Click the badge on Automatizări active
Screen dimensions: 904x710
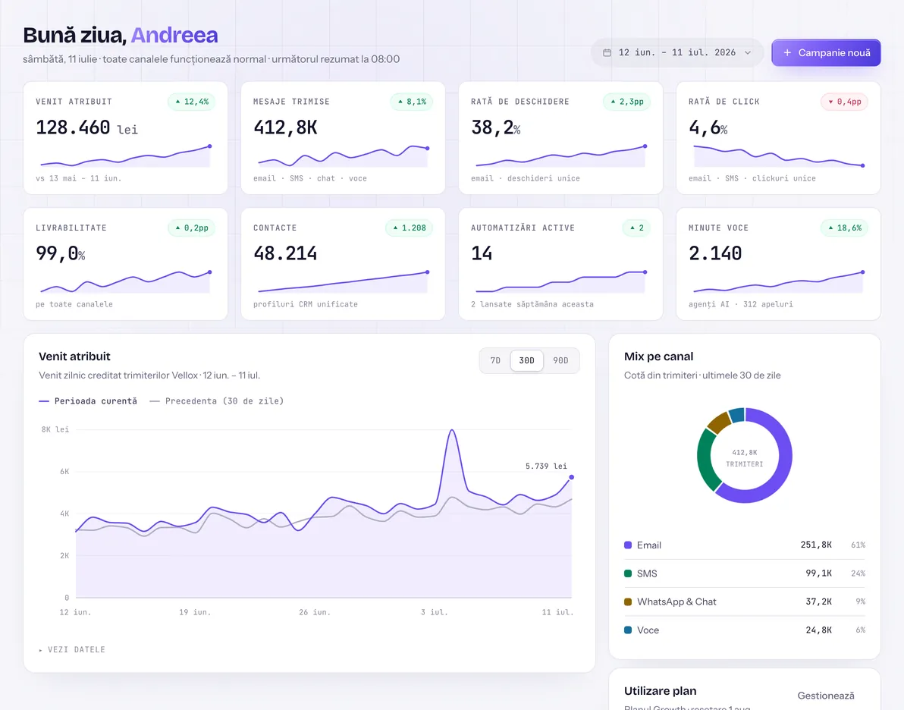(636, 228)
